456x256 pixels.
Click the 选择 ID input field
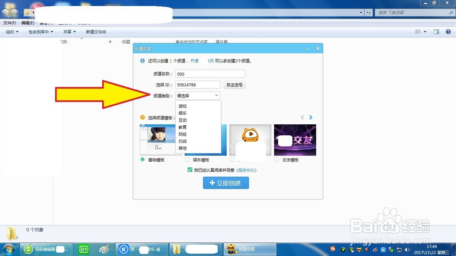pyautogui.click(x=198, y=85)
